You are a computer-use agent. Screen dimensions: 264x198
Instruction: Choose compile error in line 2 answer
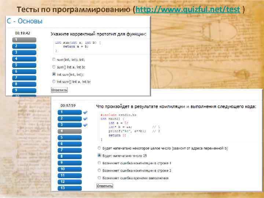(x=99, y=170)
